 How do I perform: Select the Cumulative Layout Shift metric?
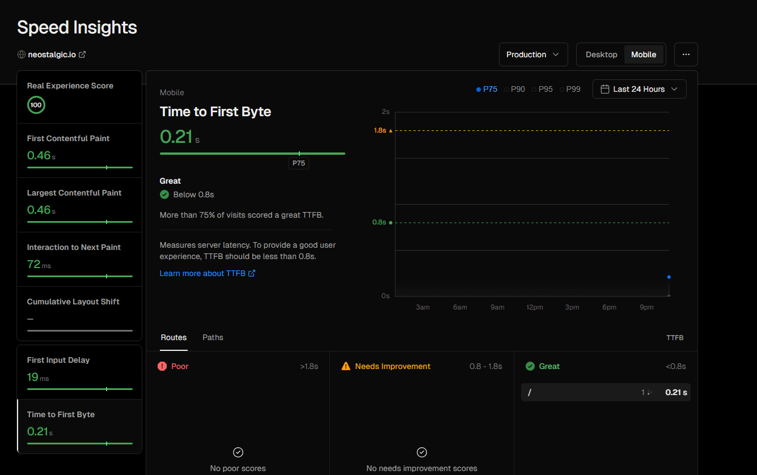click(79, 313)
